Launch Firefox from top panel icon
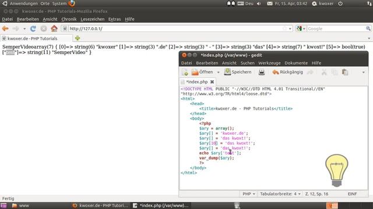The height and width of the screenshot is (209, 373). coord(72,3)
